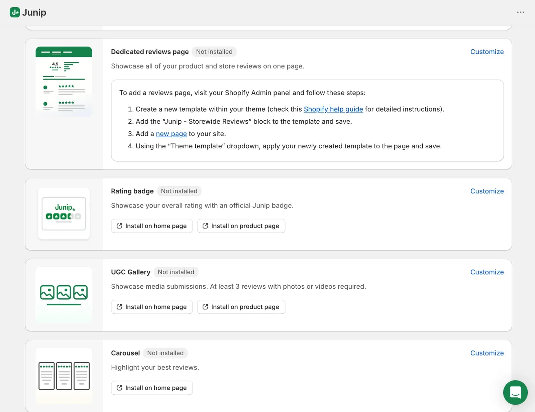Click the Rating badge Not installed status

(179, 191)
